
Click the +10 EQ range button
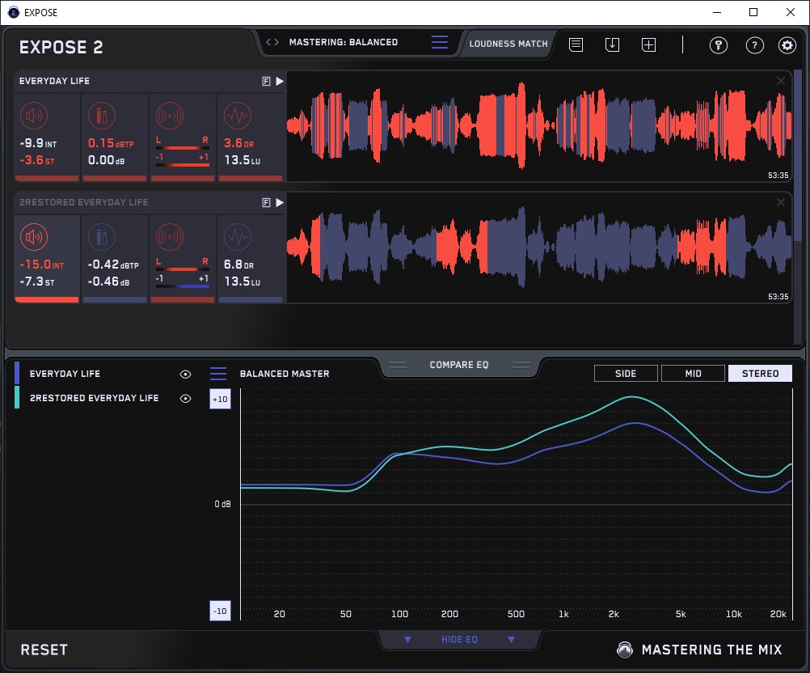(x=220, y=400)
